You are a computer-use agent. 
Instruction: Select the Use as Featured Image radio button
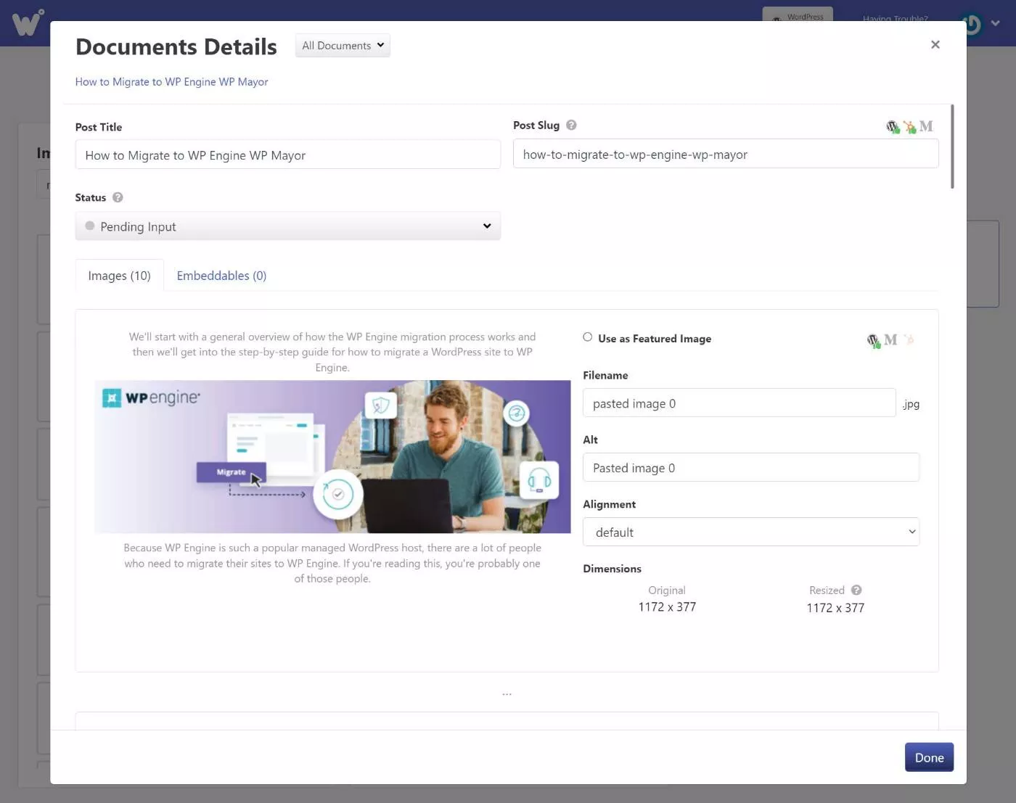588,337
